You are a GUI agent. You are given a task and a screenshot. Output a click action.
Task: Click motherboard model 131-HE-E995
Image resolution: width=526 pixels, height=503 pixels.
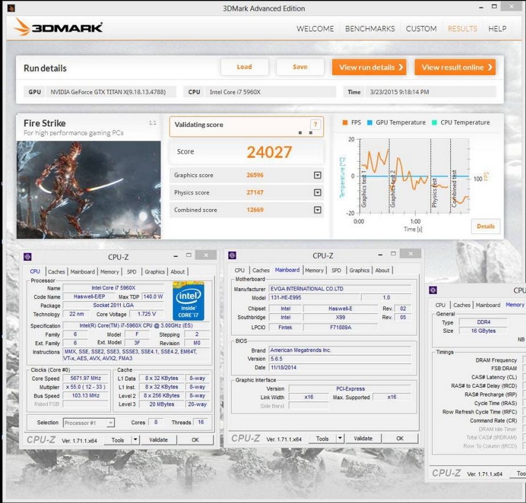315,297
